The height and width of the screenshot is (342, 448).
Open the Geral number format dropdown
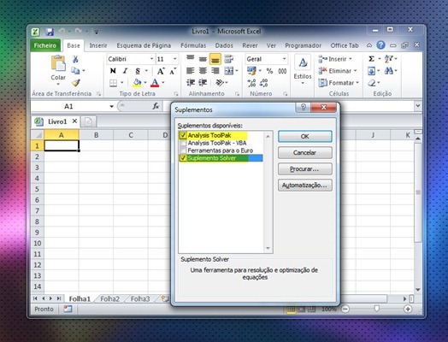click(285, 59)
